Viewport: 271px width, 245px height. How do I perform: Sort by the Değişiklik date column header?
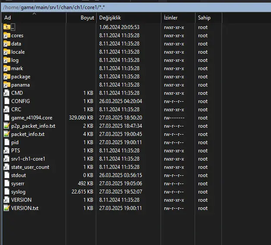coord(129,18)
